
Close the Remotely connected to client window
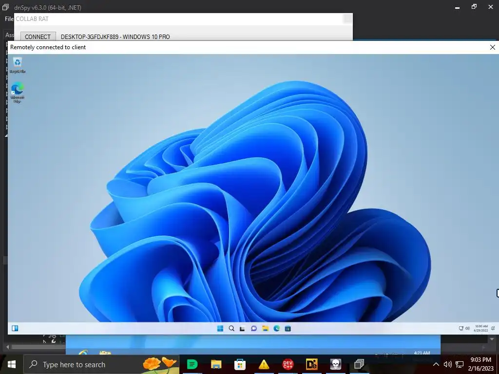click(x=492, y=47)
